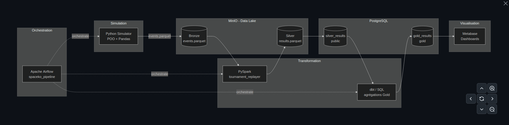
Task: Click the Visualisation group title
Action: point(470,23)
